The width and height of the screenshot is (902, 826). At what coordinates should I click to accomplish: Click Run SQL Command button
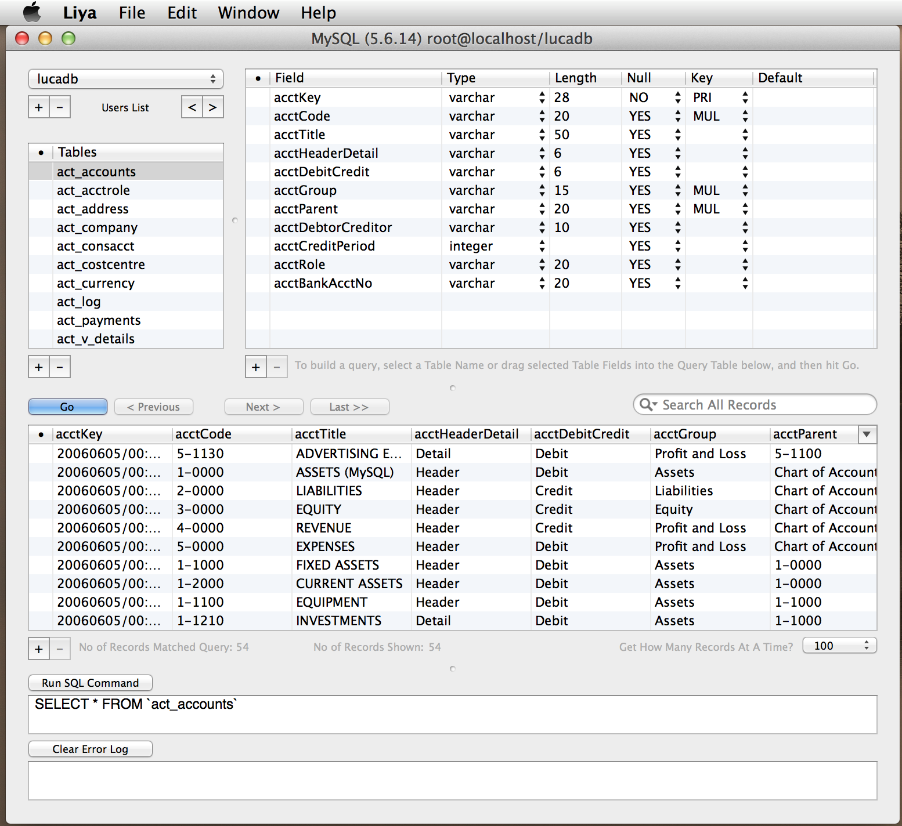point(91,683)
